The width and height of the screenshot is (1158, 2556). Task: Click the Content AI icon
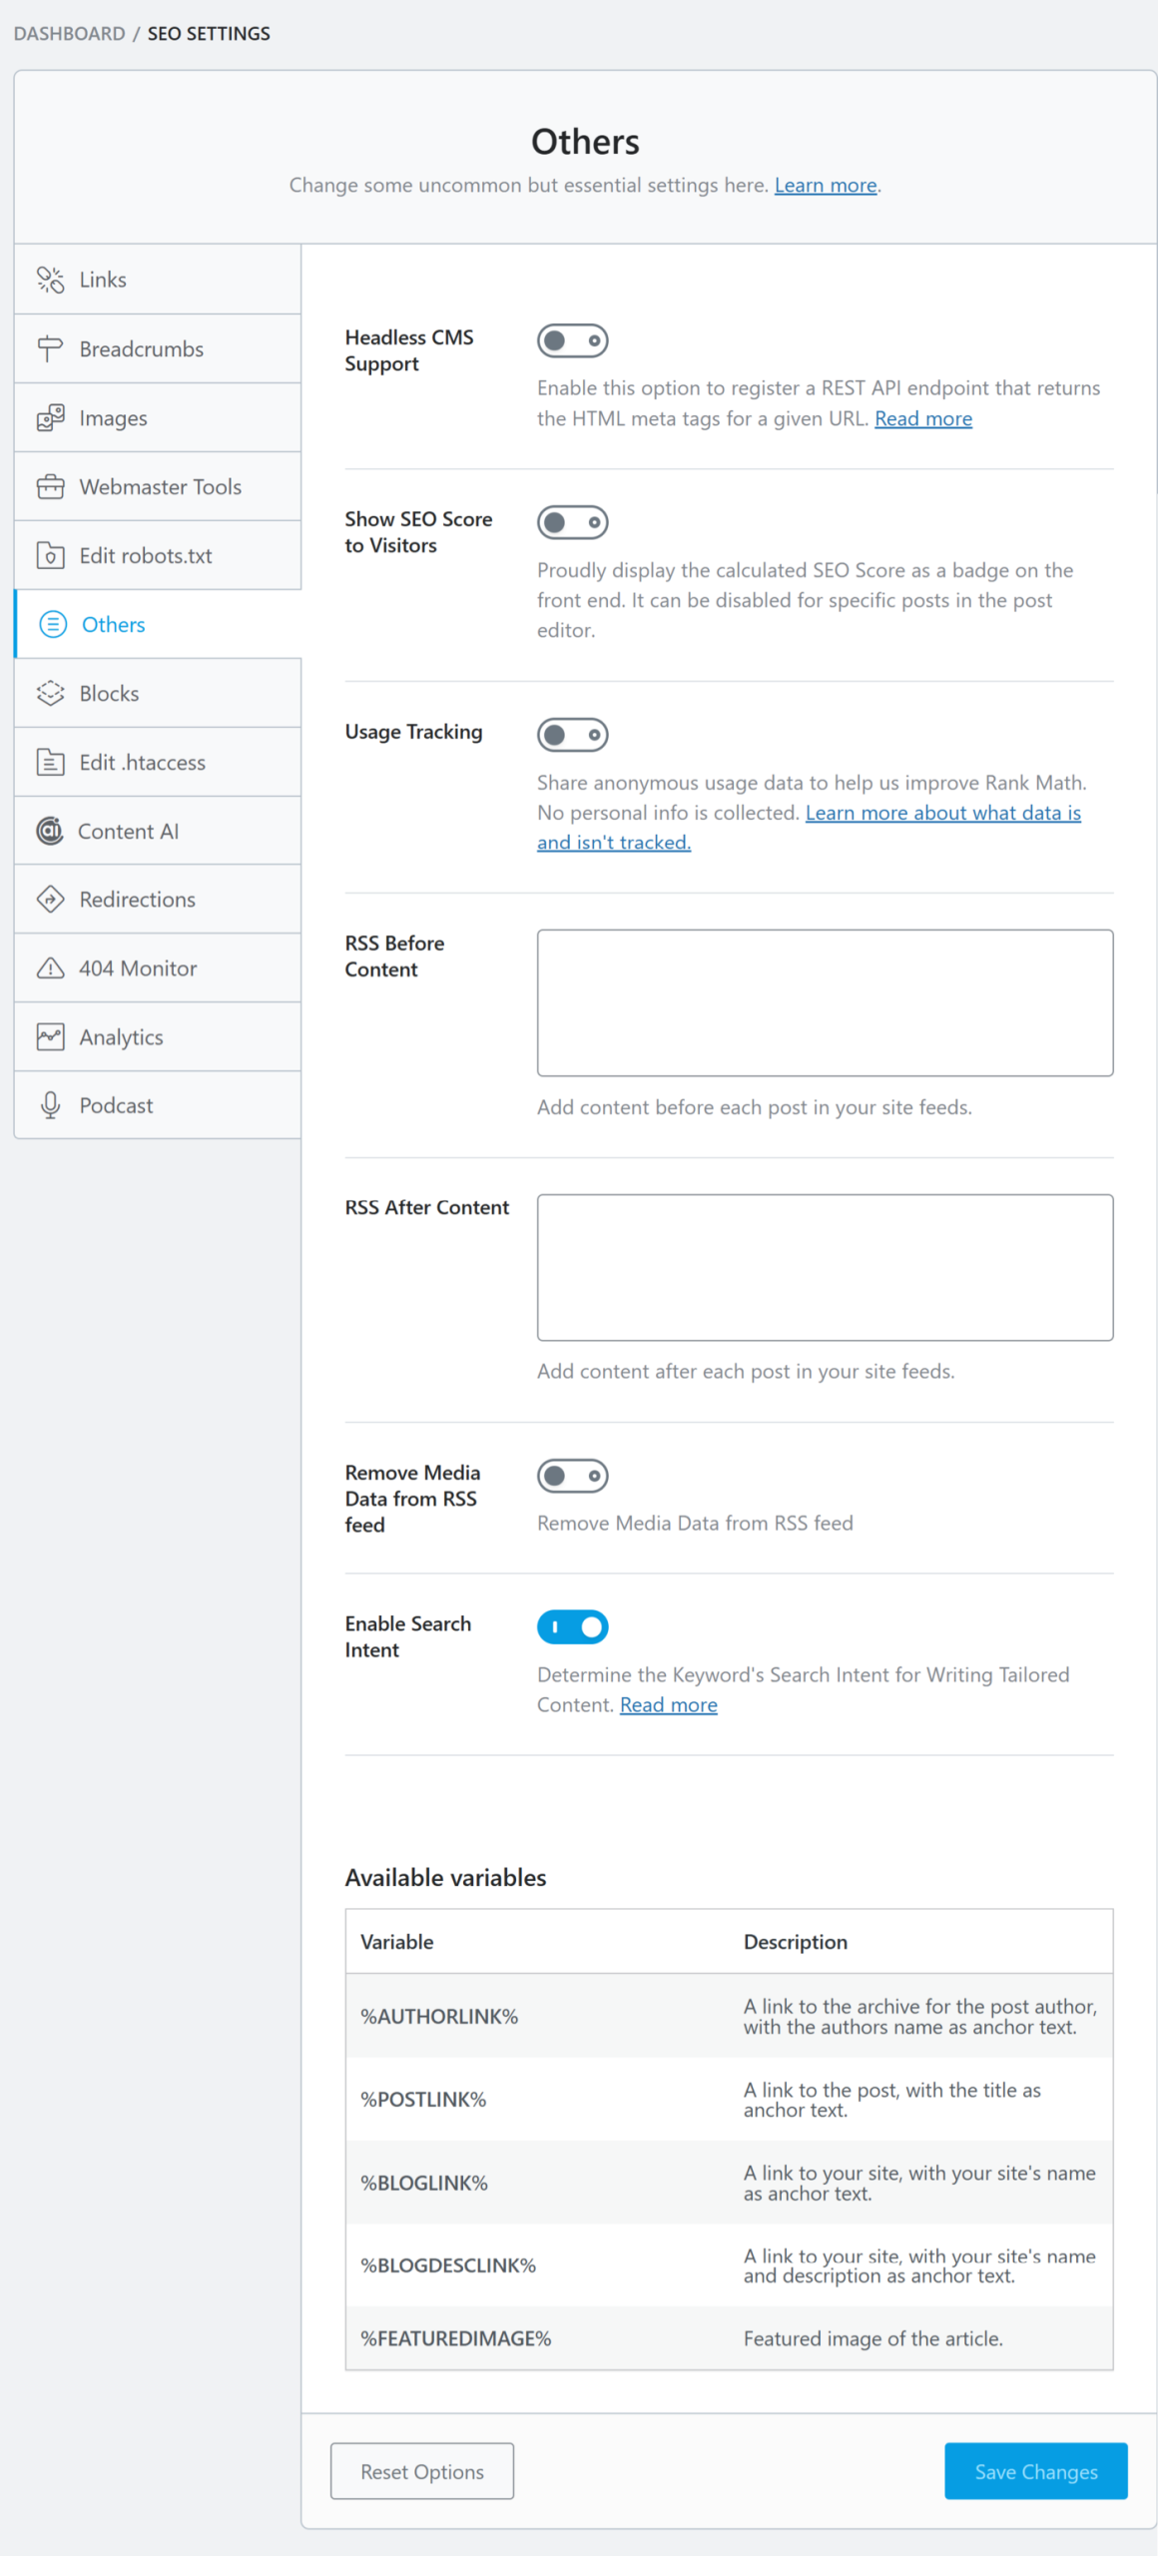(50, 831)
